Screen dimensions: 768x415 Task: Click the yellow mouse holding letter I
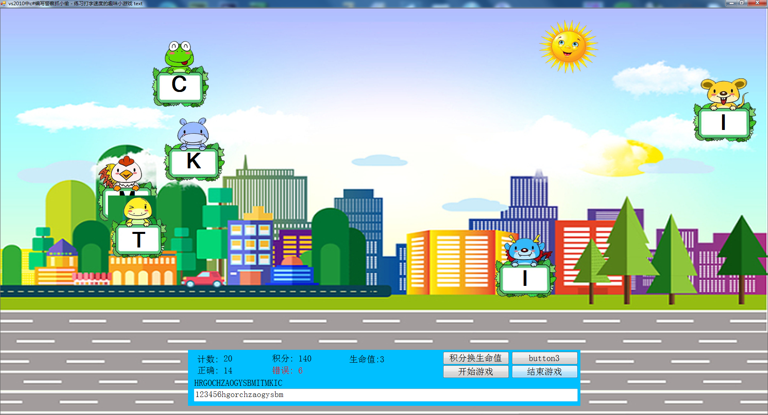point(724,110)
